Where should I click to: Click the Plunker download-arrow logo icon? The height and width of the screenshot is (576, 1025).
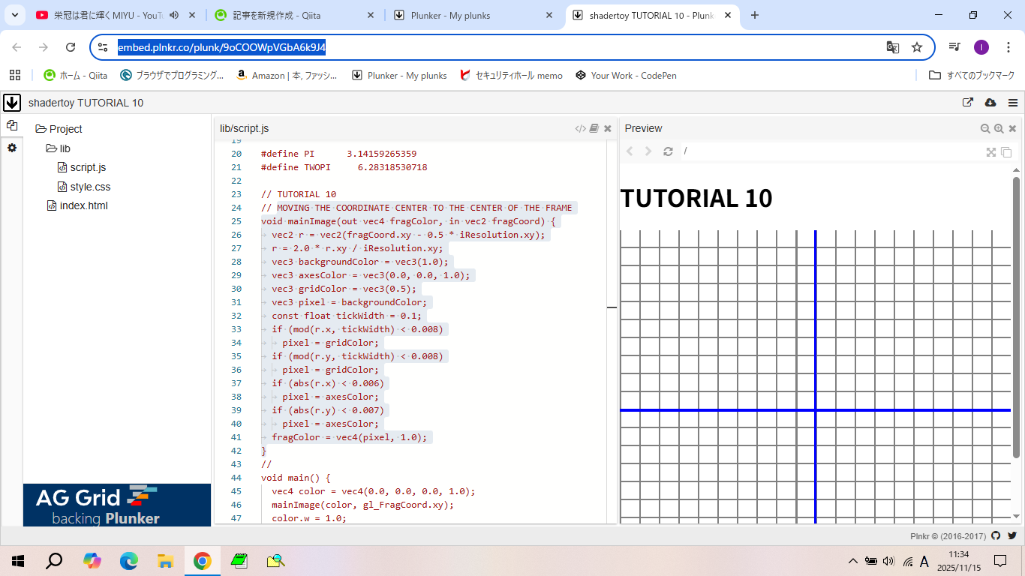[x=11, y=103]
